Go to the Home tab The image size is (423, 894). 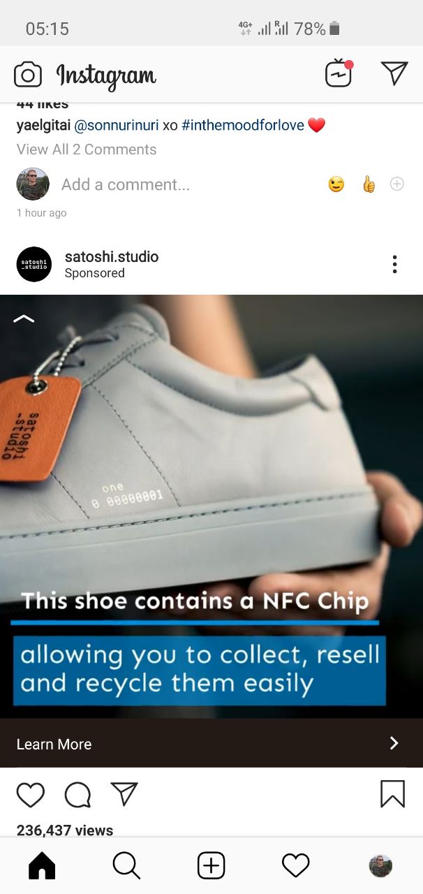[42, 866]
